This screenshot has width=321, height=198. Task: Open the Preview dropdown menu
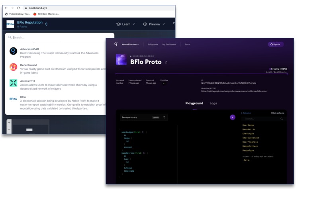pos(154,24)
